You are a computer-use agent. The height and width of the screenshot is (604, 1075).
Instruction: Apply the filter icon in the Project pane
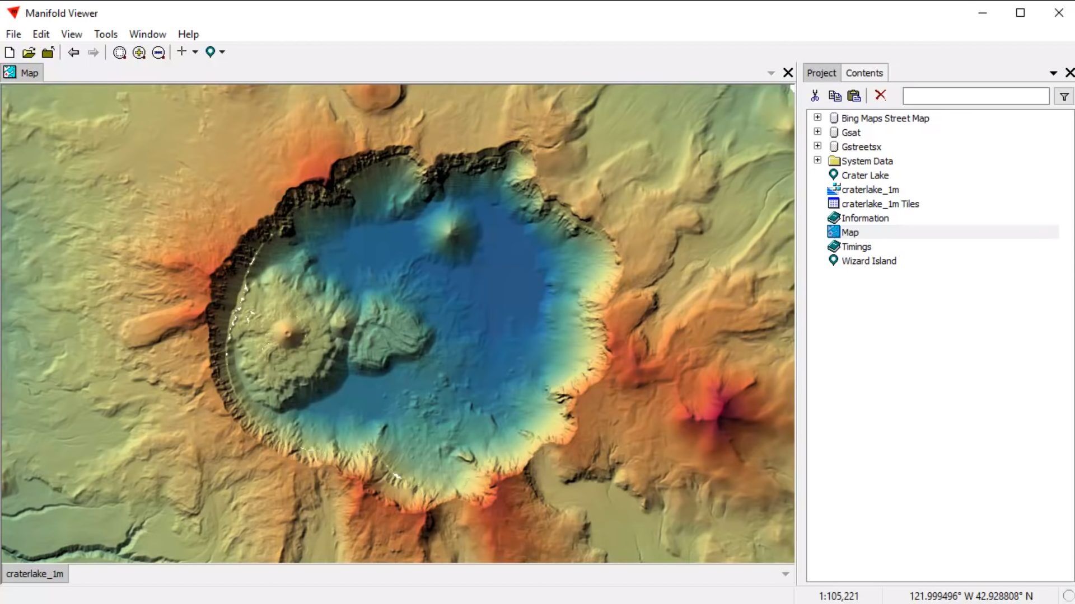tap(1064, 96)
